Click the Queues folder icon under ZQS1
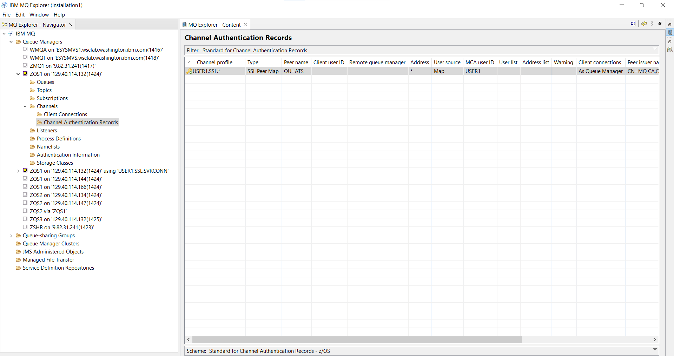Viewport: 674px width, 356px height. point(32,82)
